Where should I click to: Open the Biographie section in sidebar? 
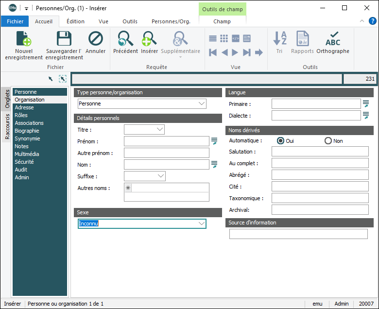27,131
